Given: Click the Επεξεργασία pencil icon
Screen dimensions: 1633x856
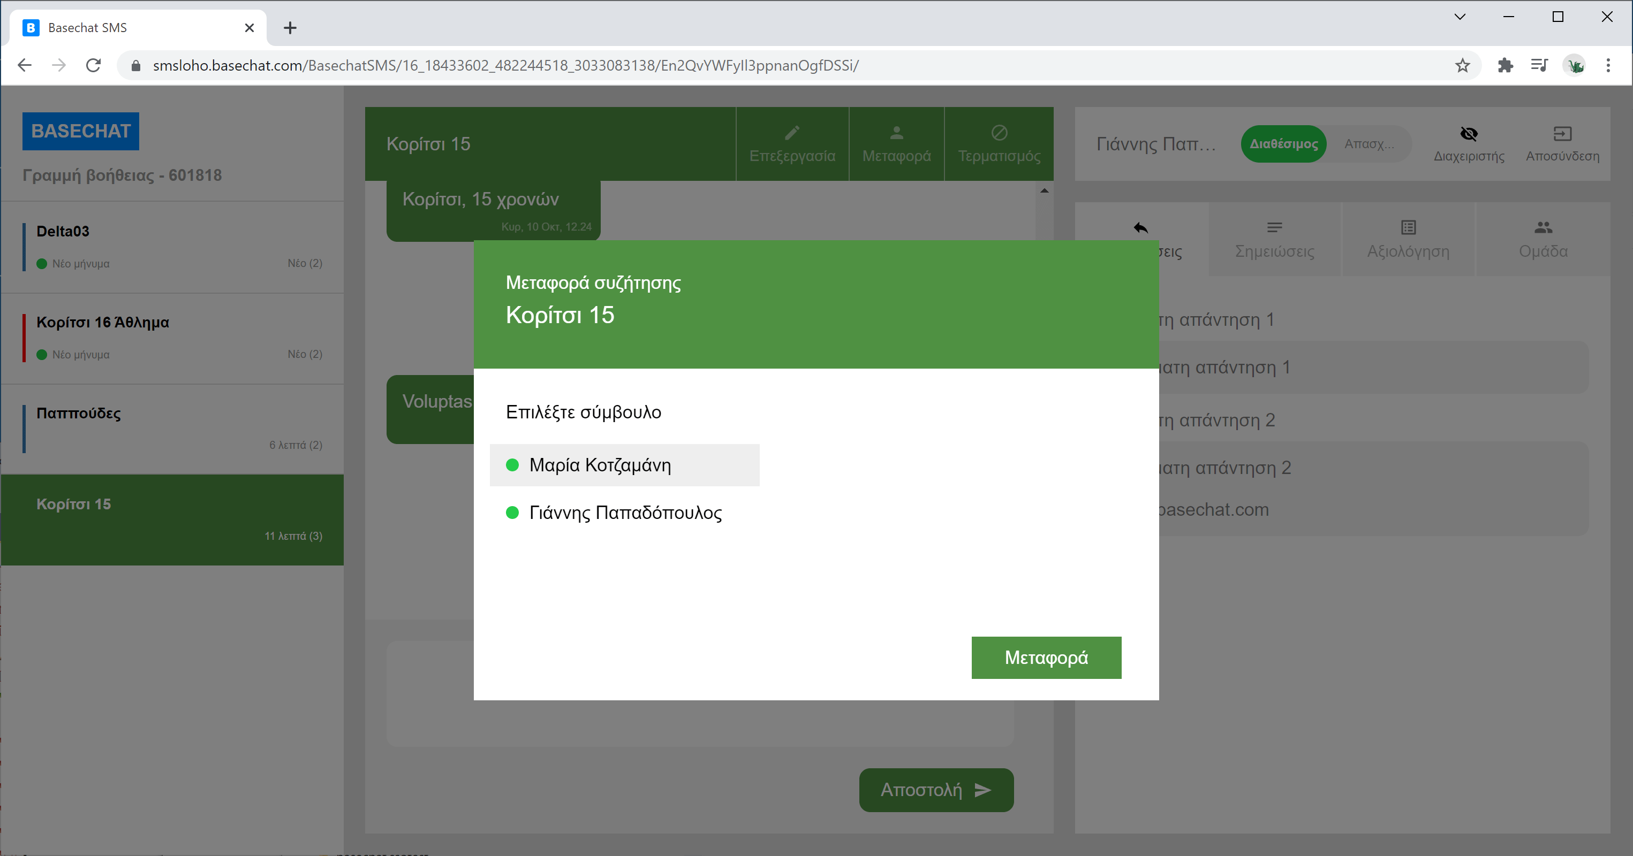Looking at the screenshot, I should [792, 133].
